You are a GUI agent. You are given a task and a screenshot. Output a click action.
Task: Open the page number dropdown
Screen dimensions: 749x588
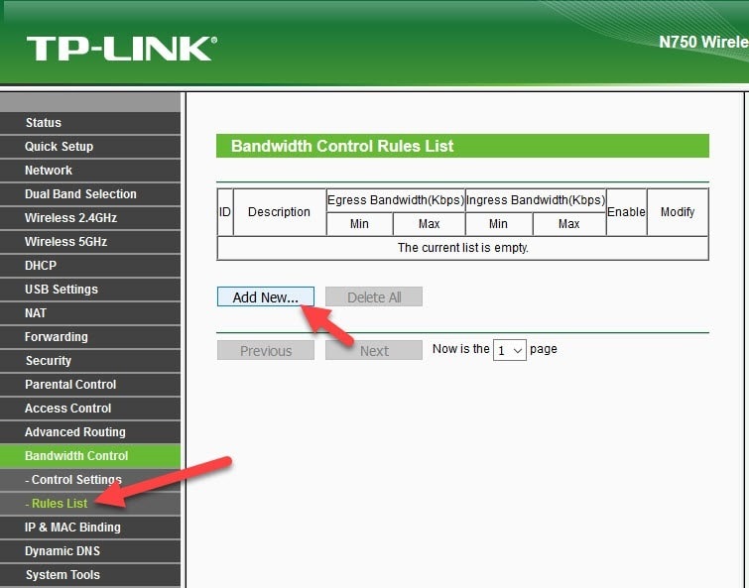510,350
